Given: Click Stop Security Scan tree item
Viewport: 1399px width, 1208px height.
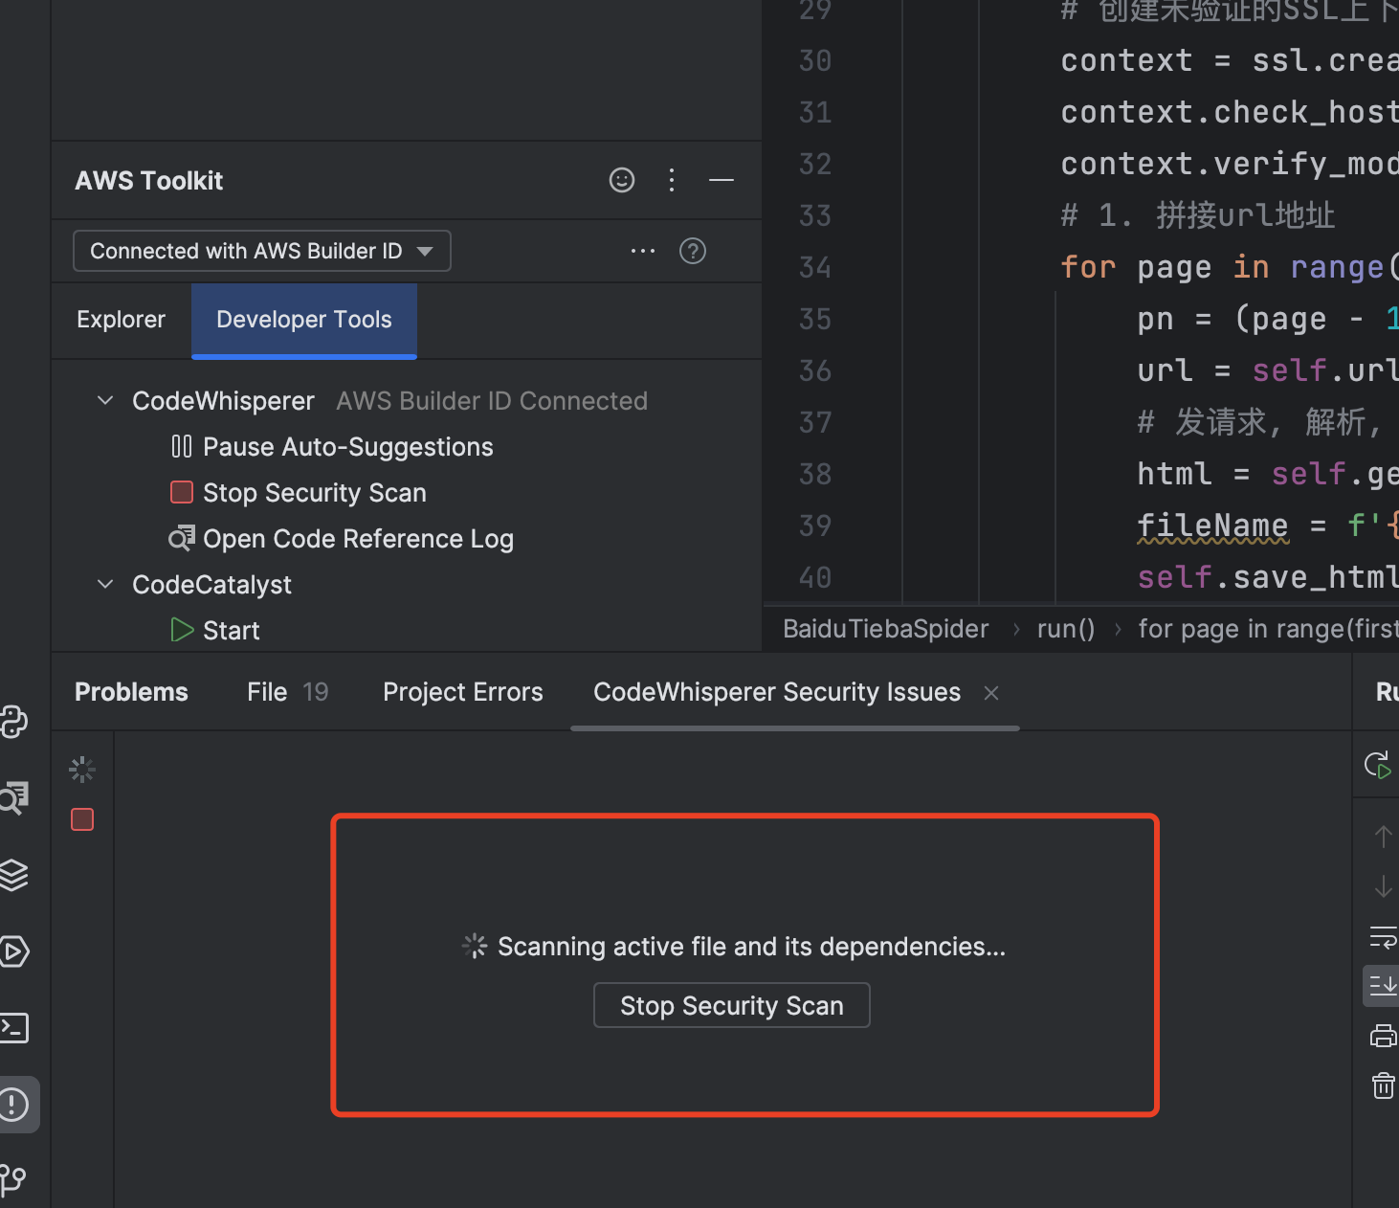Looking at the screenshot, I should [x=315, y=493].
